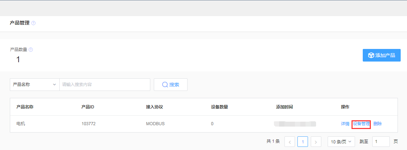407x150 pixels.
Task: Click the 搜索 button
Action: tap(171, 85)
